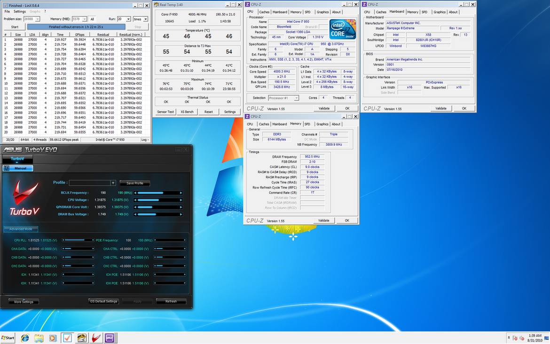Launch Windows Media Player from taskbar
550x344 pixels.
53,338
